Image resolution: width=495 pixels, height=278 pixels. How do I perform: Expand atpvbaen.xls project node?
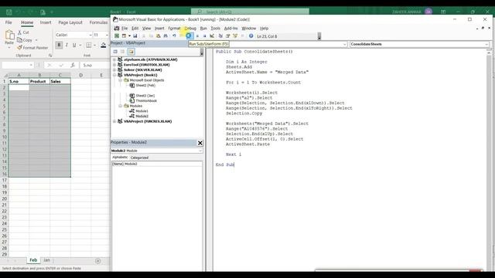pyautogui.click(x=114, y=59)
